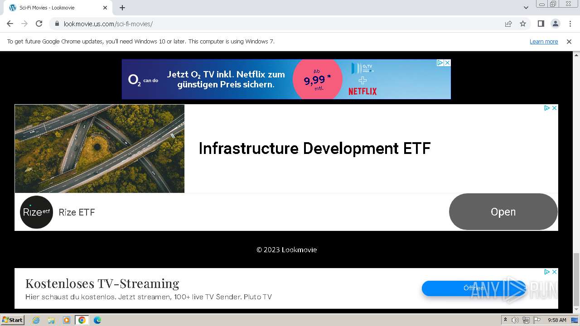Close the O2 TV Netflix banner ad
This screenshot has width=580, height=326.
click(x=447, y=63)
